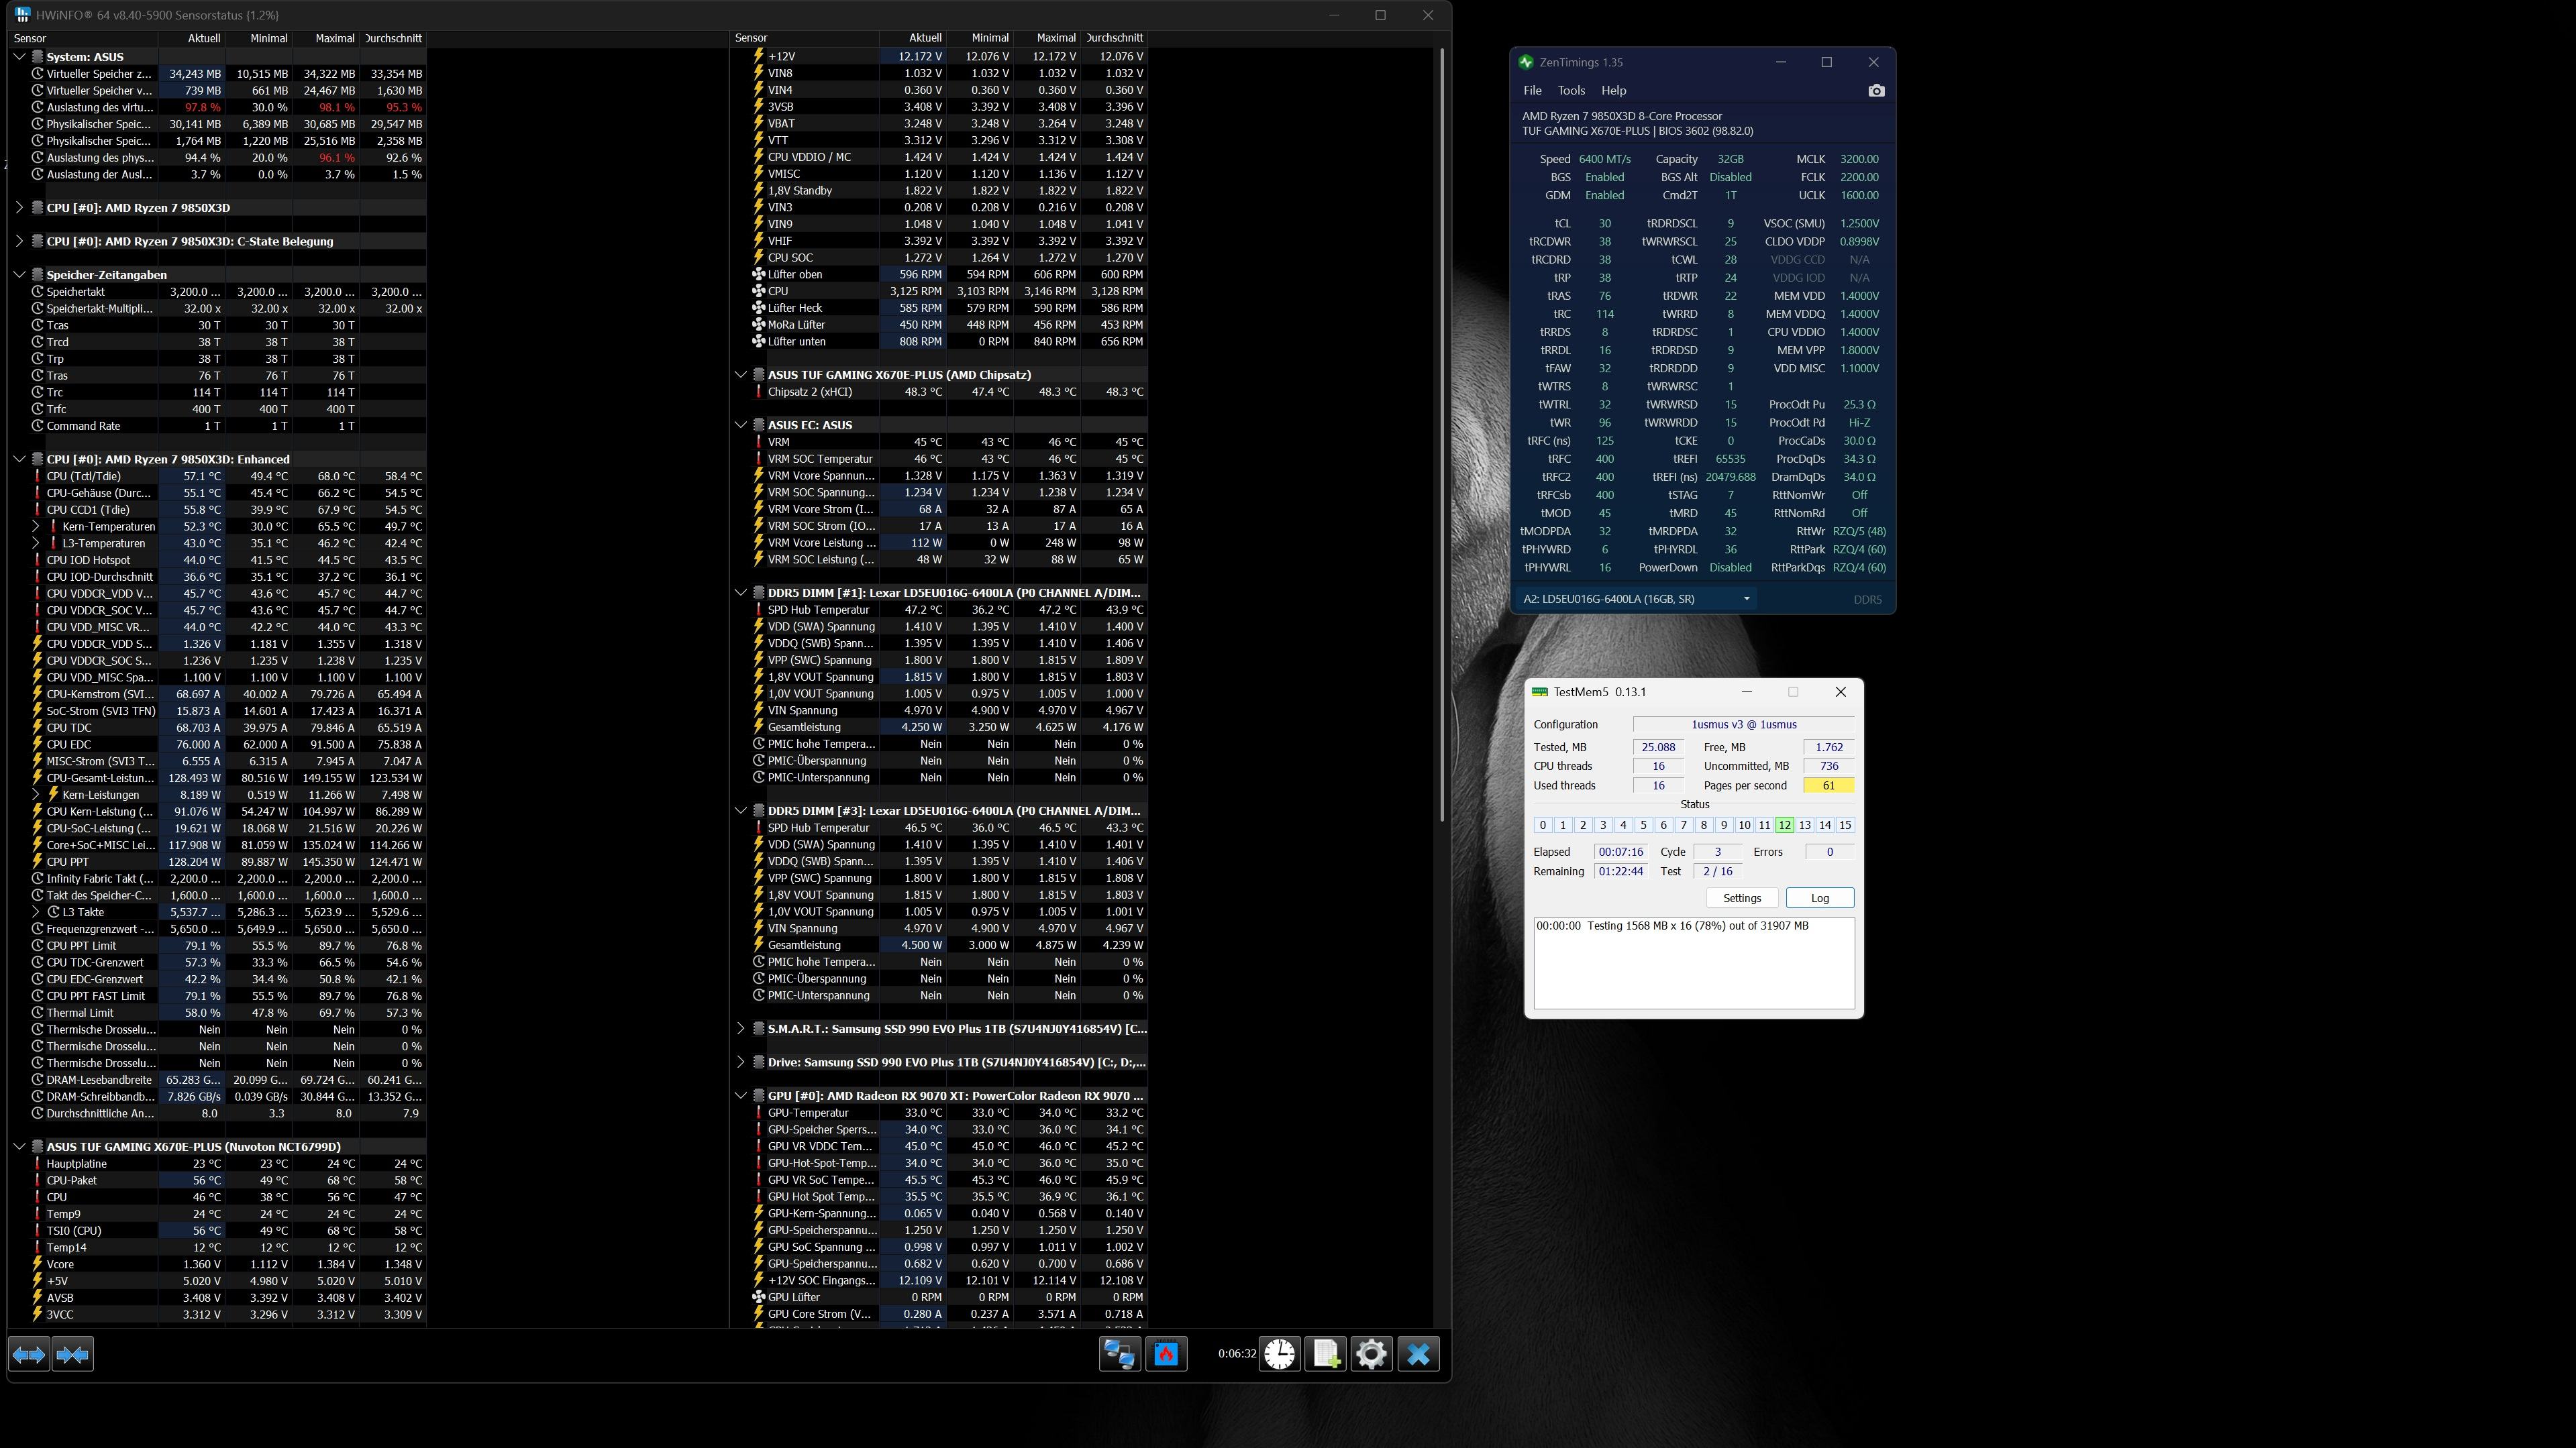Click thermometer icon beside CPU (Tctl/Tdie)
The image size is (2576, 1448).
(x=37, y=477)
